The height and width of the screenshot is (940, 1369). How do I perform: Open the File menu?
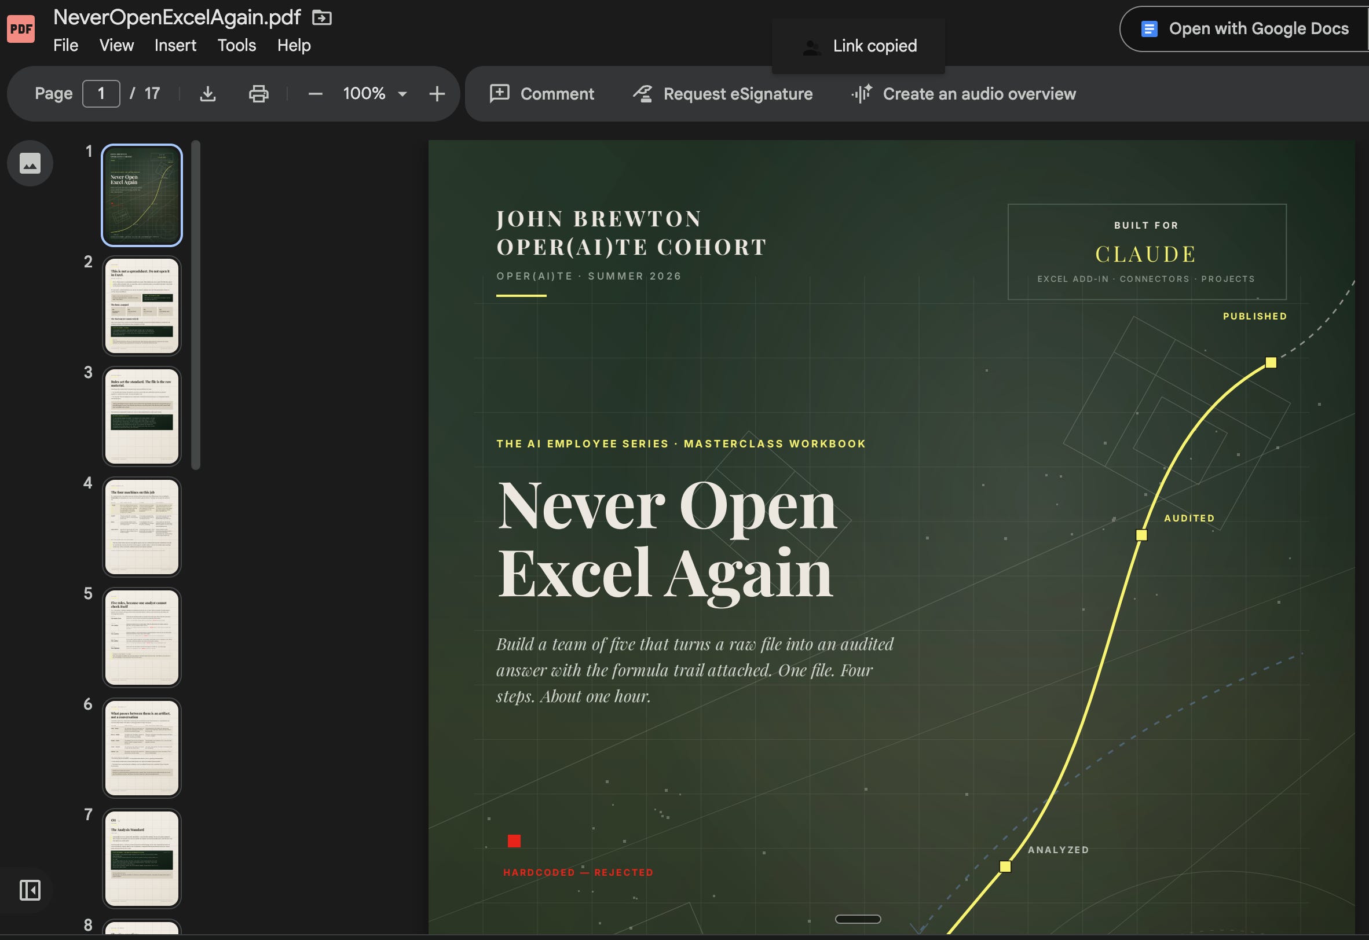point(65,45)
